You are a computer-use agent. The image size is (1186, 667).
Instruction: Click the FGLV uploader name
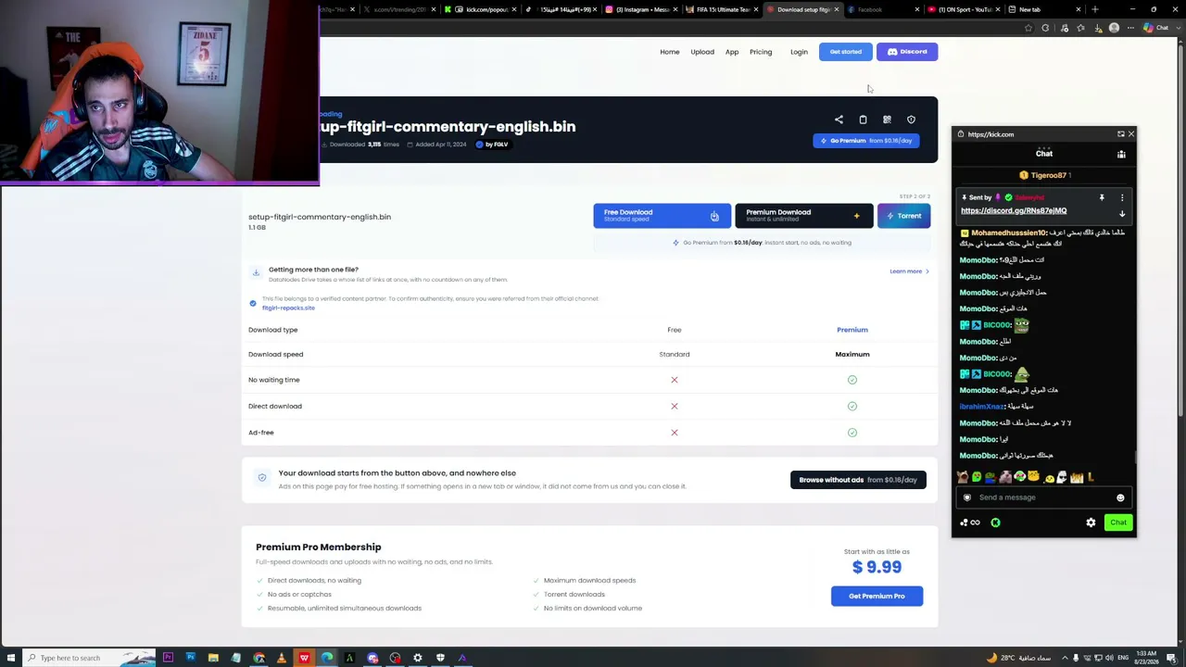(499, 145)
